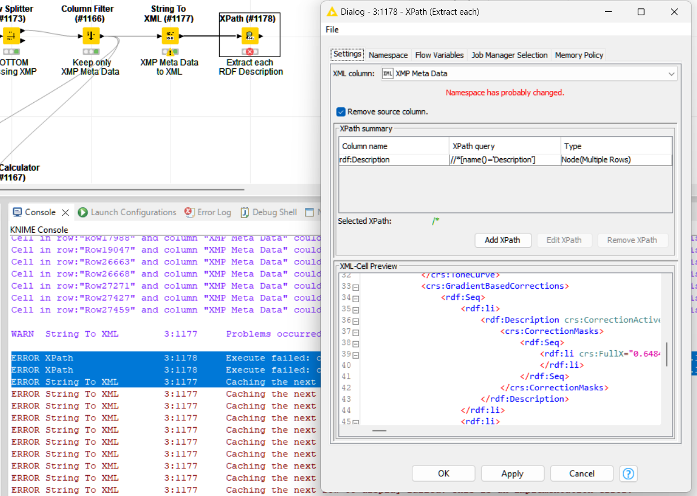
Task: Activate the Console tab
Action: (40, 212)
